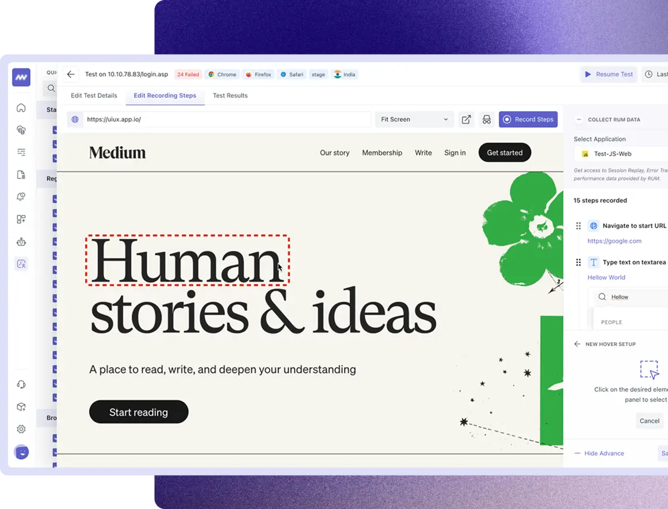
Task: Open the headset support icon
Action: 21,384
